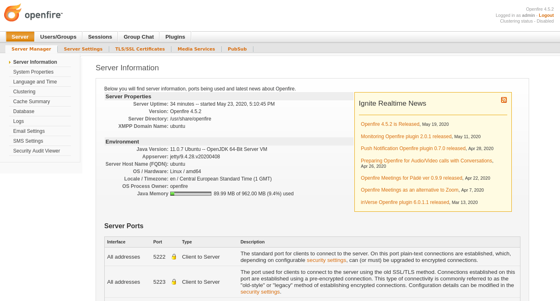Image resolution: width=560 pixels, height=301 pixels.
Task: Open 'Openfire 4.5.2 is Released' news link
Action: (x=390, y=124)
